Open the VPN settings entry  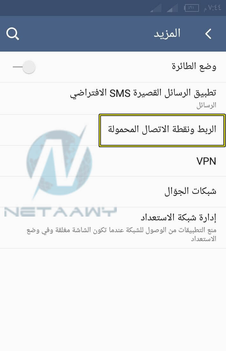point(113,161)
